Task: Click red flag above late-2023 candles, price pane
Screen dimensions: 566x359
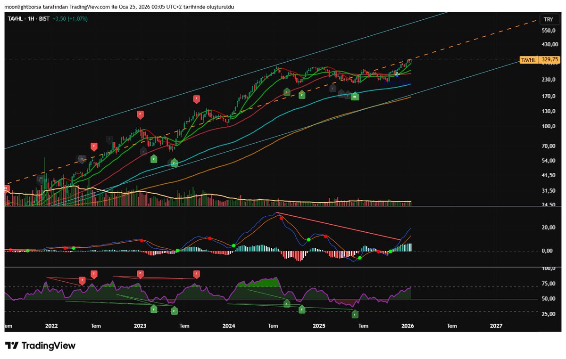Action: [196, 99]
